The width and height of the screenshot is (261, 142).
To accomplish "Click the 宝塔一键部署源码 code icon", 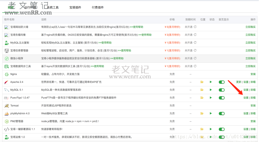I will [7, 129].
